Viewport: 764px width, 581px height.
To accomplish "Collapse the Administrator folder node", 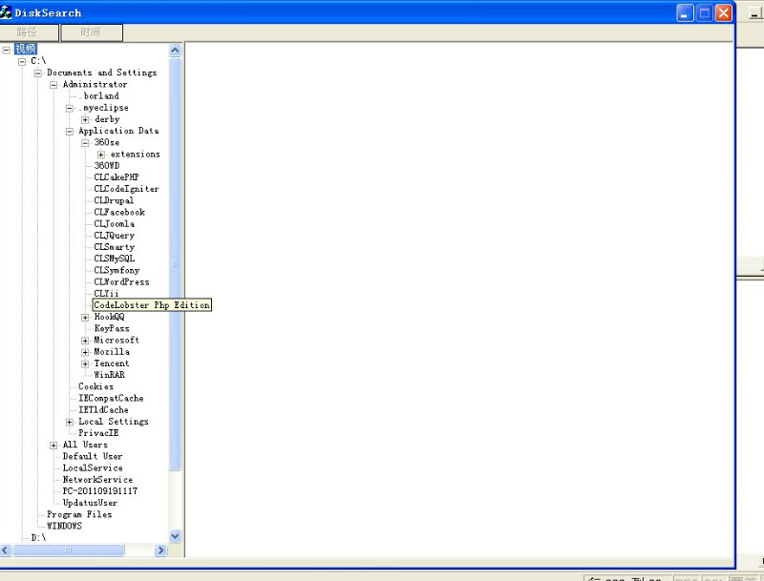I will [53, 85].
